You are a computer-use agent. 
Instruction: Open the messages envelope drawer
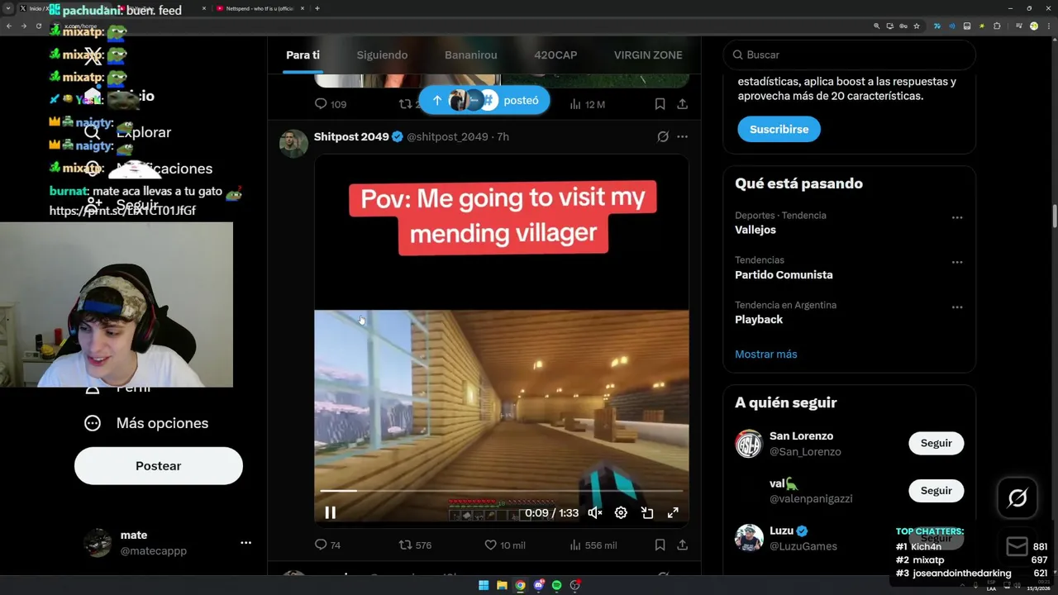point(1017,546)
